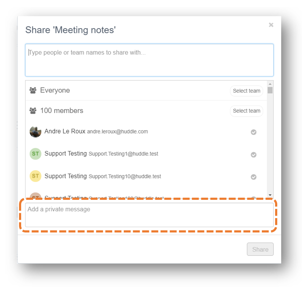Select the Support Testing Support.Testing10 row
This screenshot has height=301, width=302.
[x=146, y=176]
